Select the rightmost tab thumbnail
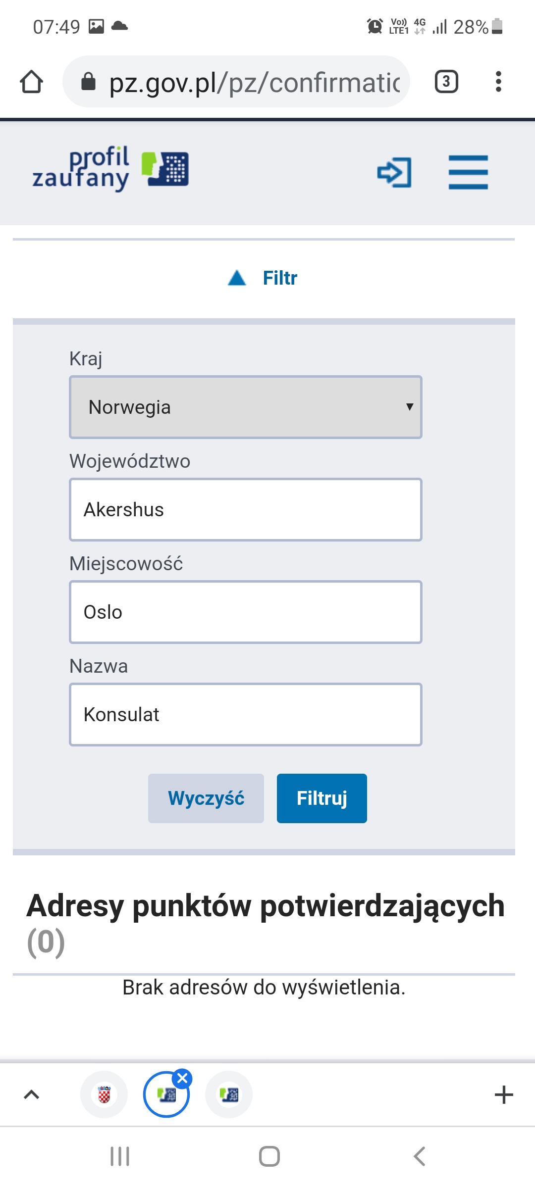The height and width of the screenshot is (1188, 535). coord(228,1094)
